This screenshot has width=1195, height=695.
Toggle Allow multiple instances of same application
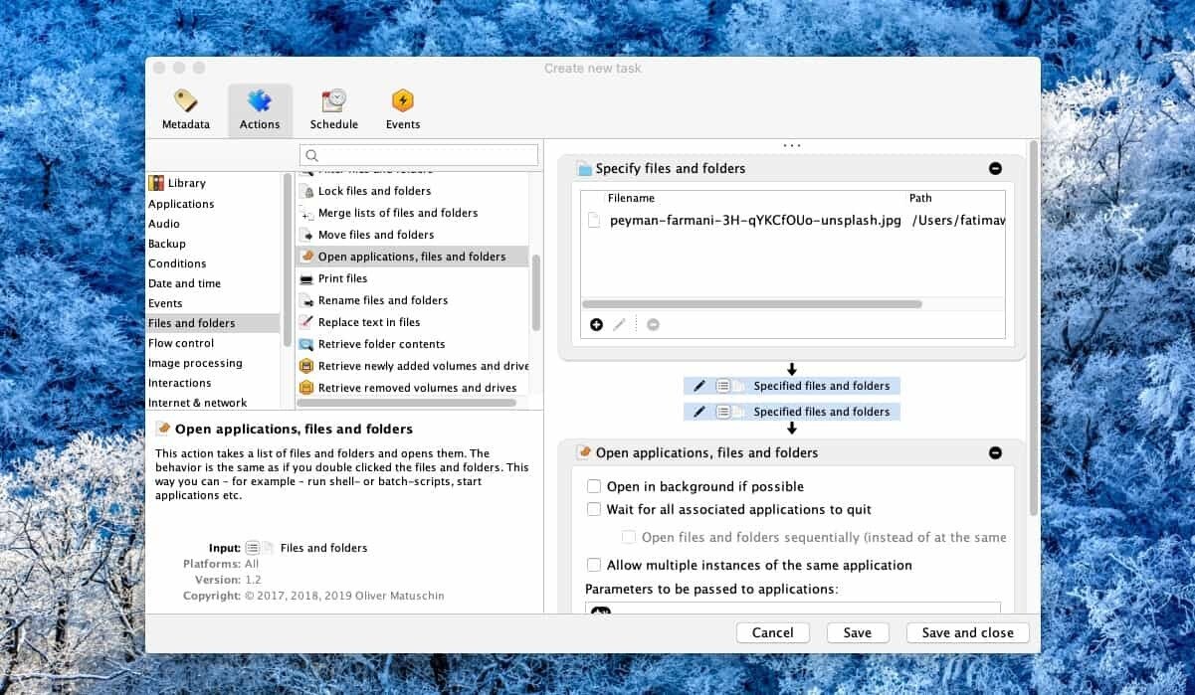click(x=594, y=565)
